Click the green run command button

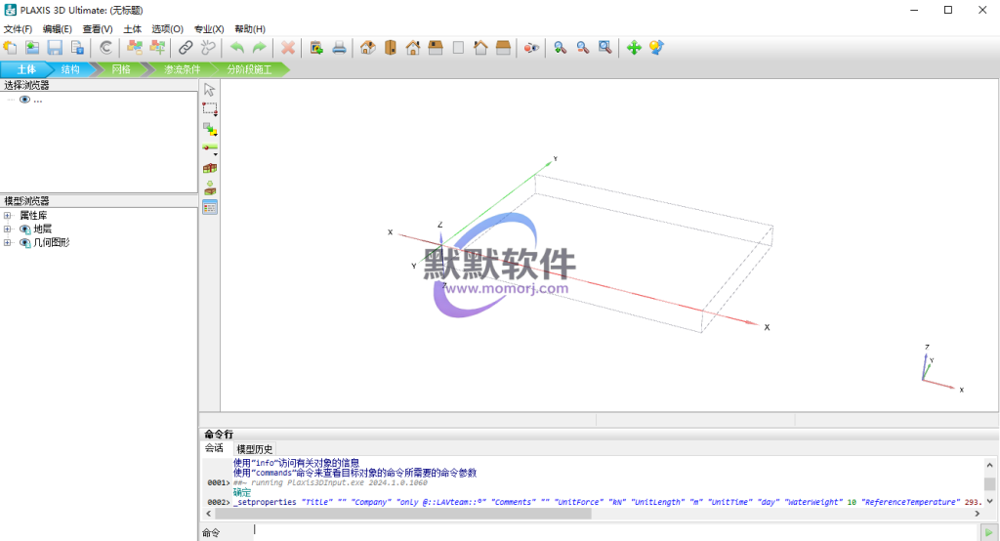[x=988, y=531]
